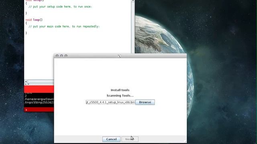Click the left scroll arrow in editor window
The height and width of the screenshot is (144, 257).
pyautogui.click(x=26, y=81)
